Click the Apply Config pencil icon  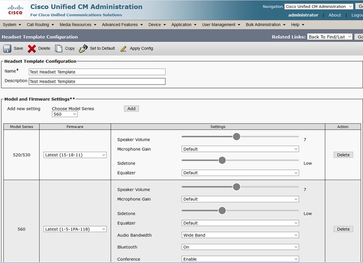click(124, 48)
